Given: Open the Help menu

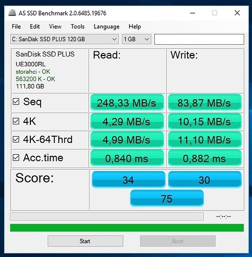Looking at the screenshot, I should (135, 27).
